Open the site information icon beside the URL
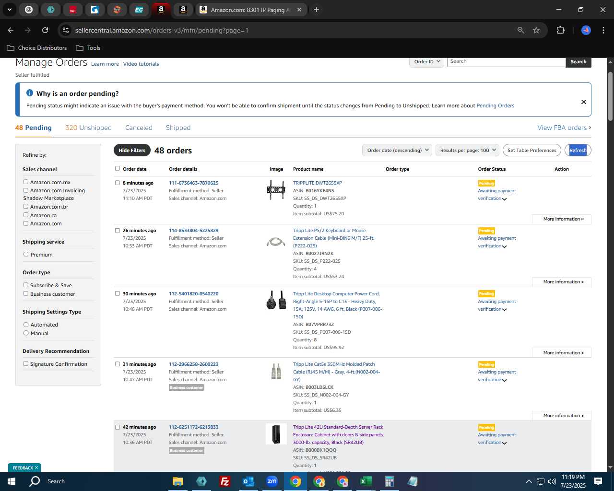Image resolution: width=614 pixels, height=491 pixels. [66, 30]
